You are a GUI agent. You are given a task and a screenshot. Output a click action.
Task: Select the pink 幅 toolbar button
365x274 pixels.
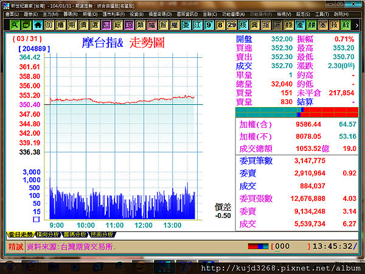[x=151, y=25]
